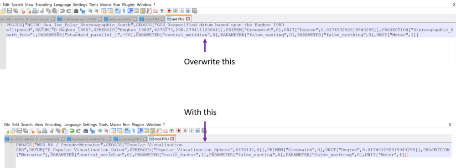Click the Save icon in the lower window toolbar
The image size is (456, 168).
pyautogui.click(x=19, y=131)
